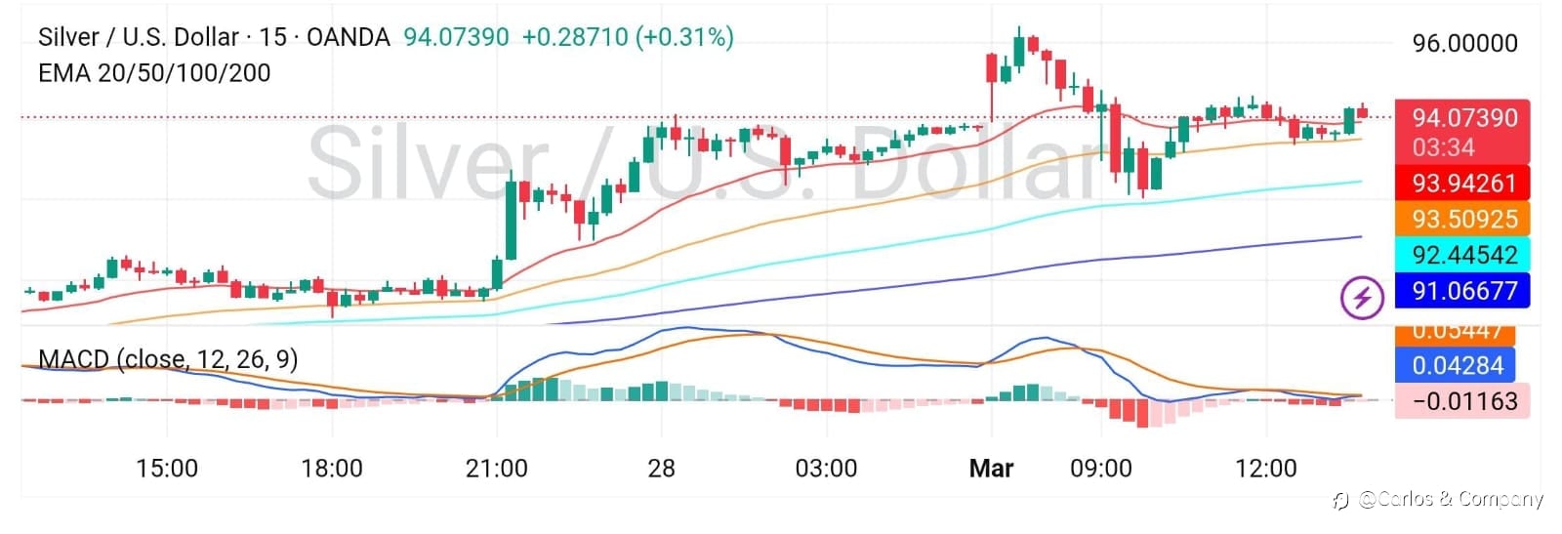Click the 12:00 time axis label
Screen dimensions: 1562x534
[1266, 469]
